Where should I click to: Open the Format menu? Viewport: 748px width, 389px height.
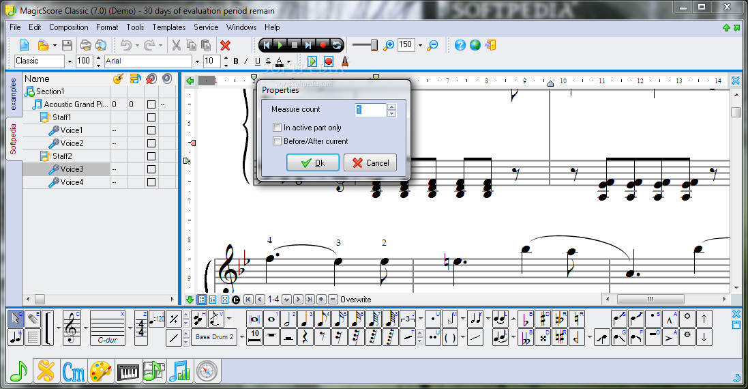(x=107, y=27)
